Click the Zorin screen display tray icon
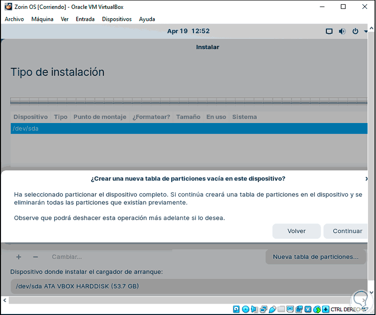 tap(329, 31)
